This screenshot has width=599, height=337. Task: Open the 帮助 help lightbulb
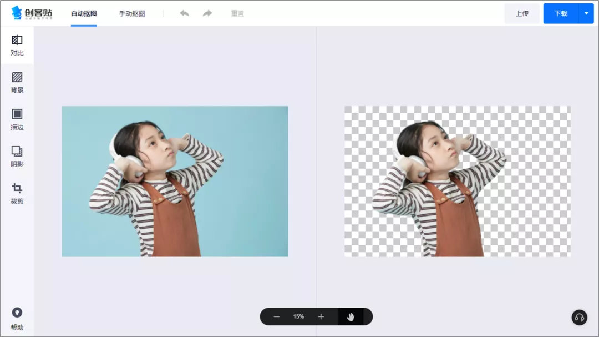[17, 319]
